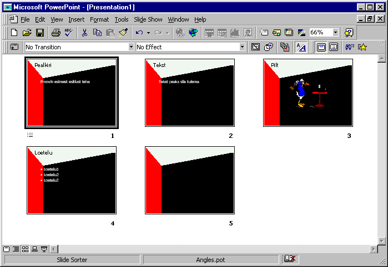Screen dimensions: 388x267
Task: Select the slide 3 thumbnail titled Pilt
Action: click(x=308, y=93)
